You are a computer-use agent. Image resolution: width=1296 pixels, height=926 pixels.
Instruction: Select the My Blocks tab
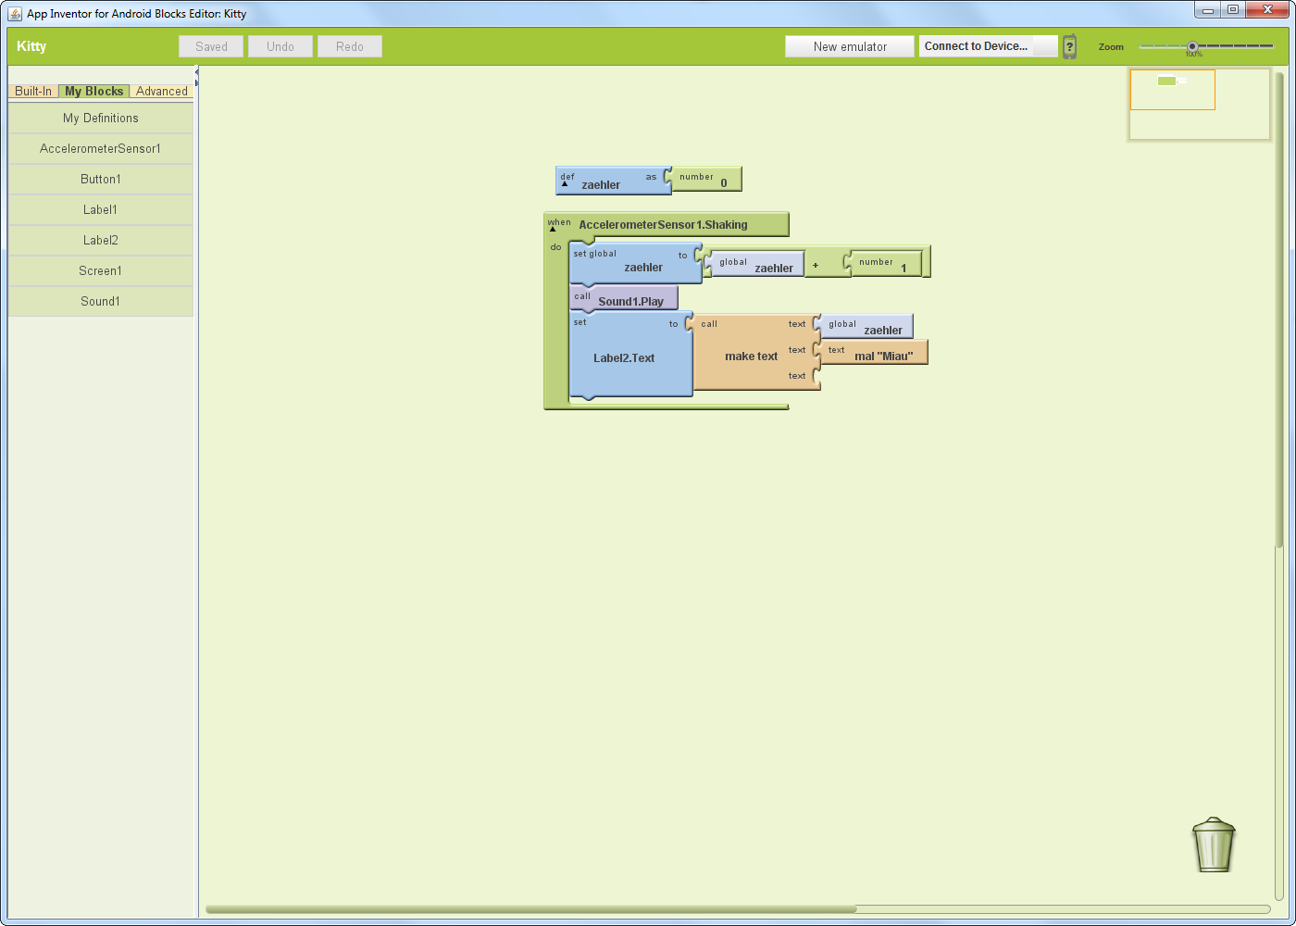click(x=93, y=91)
